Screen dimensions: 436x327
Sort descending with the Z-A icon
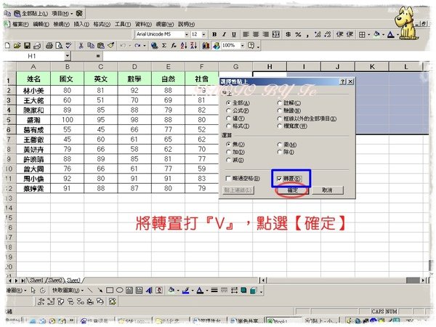[x=193, y=45]
